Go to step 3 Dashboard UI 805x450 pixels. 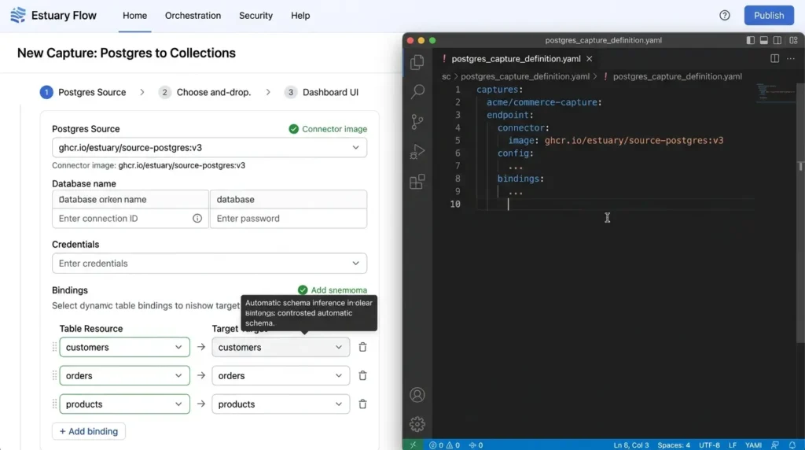322,93
